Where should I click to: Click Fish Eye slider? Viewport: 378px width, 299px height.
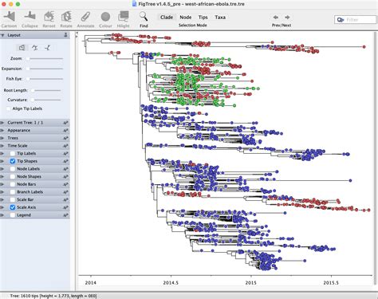tap(45, 79)
